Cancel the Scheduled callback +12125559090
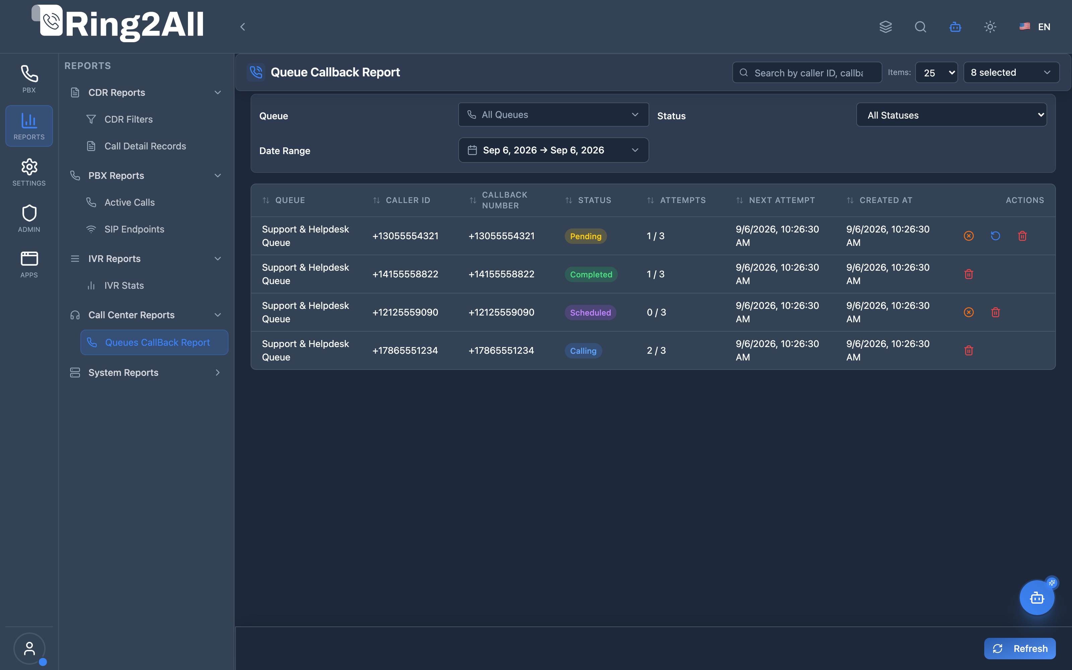The image size is (1072, 670). [969, 312]
